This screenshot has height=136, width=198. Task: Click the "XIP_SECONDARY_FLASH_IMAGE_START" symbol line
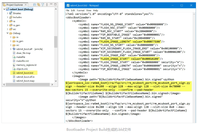(x=132, y=52)
